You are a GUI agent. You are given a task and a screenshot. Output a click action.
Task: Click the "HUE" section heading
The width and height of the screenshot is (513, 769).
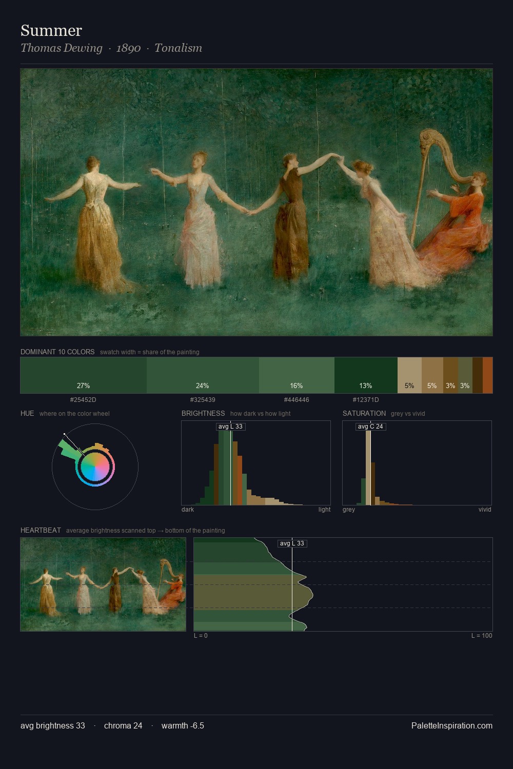tap(27, 413)
